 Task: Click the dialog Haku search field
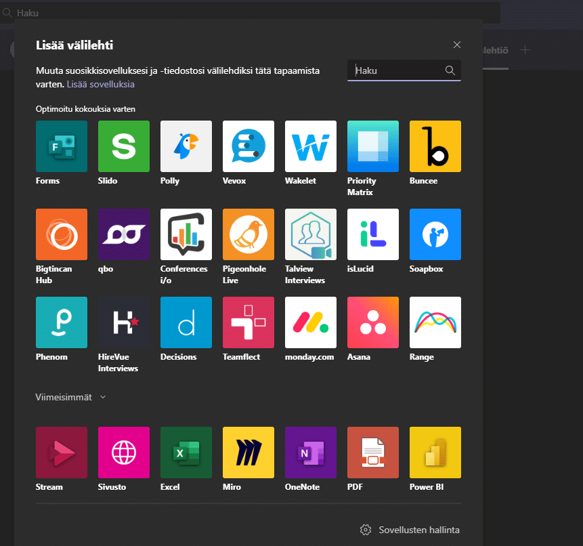point(404,70)
